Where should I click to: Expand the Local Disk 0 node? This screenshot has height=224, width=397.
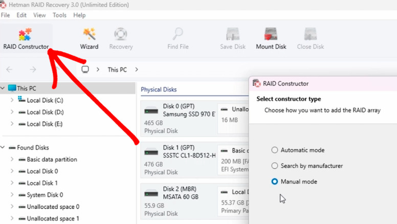[12, 171]
